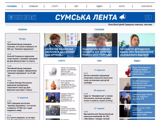
Task: Open the ВІДЕО menu item
Action: click(99, 6)
